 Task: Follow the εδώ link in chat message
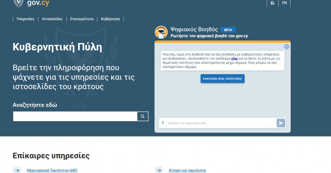[x=234, y=58]
